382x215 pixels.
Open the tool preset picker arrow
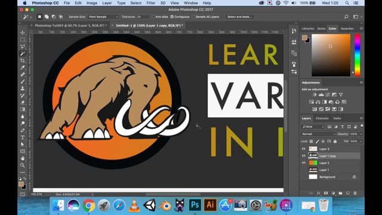point(30,17)
